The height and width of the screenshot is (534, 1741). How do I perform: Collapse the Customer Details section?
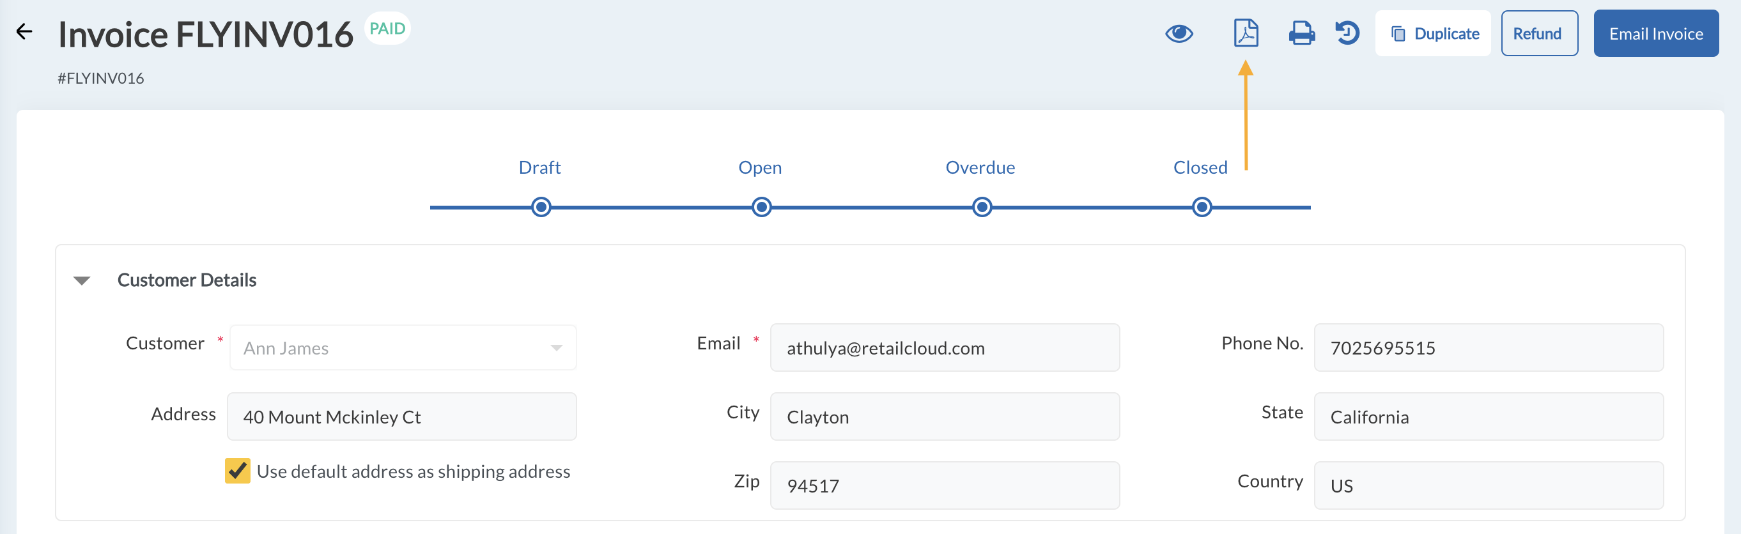[x=82, y=280]
